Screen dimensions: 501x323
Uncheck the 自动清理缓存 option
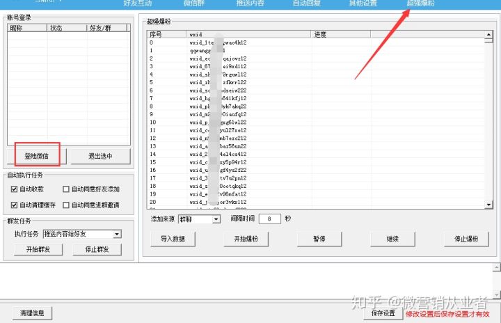click(x=15, y=205)
